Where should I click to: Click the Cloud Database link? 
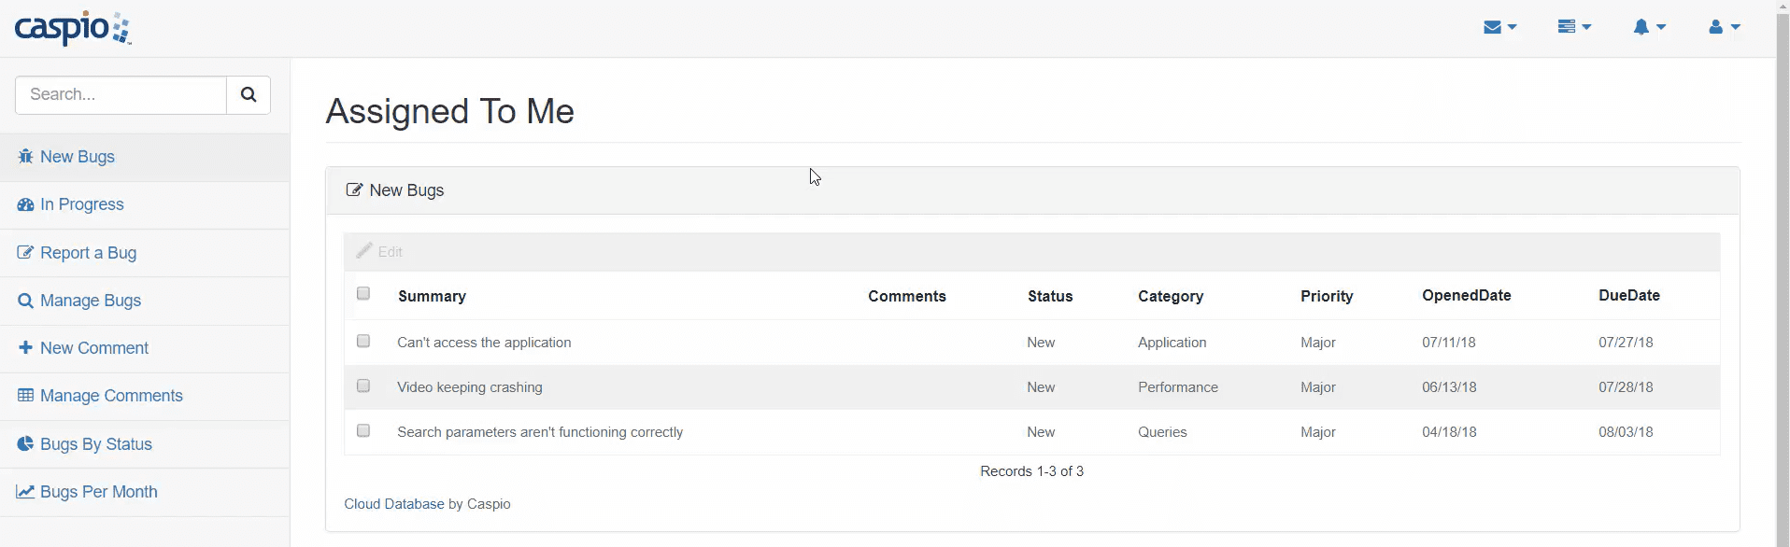[x=393, y=504]
